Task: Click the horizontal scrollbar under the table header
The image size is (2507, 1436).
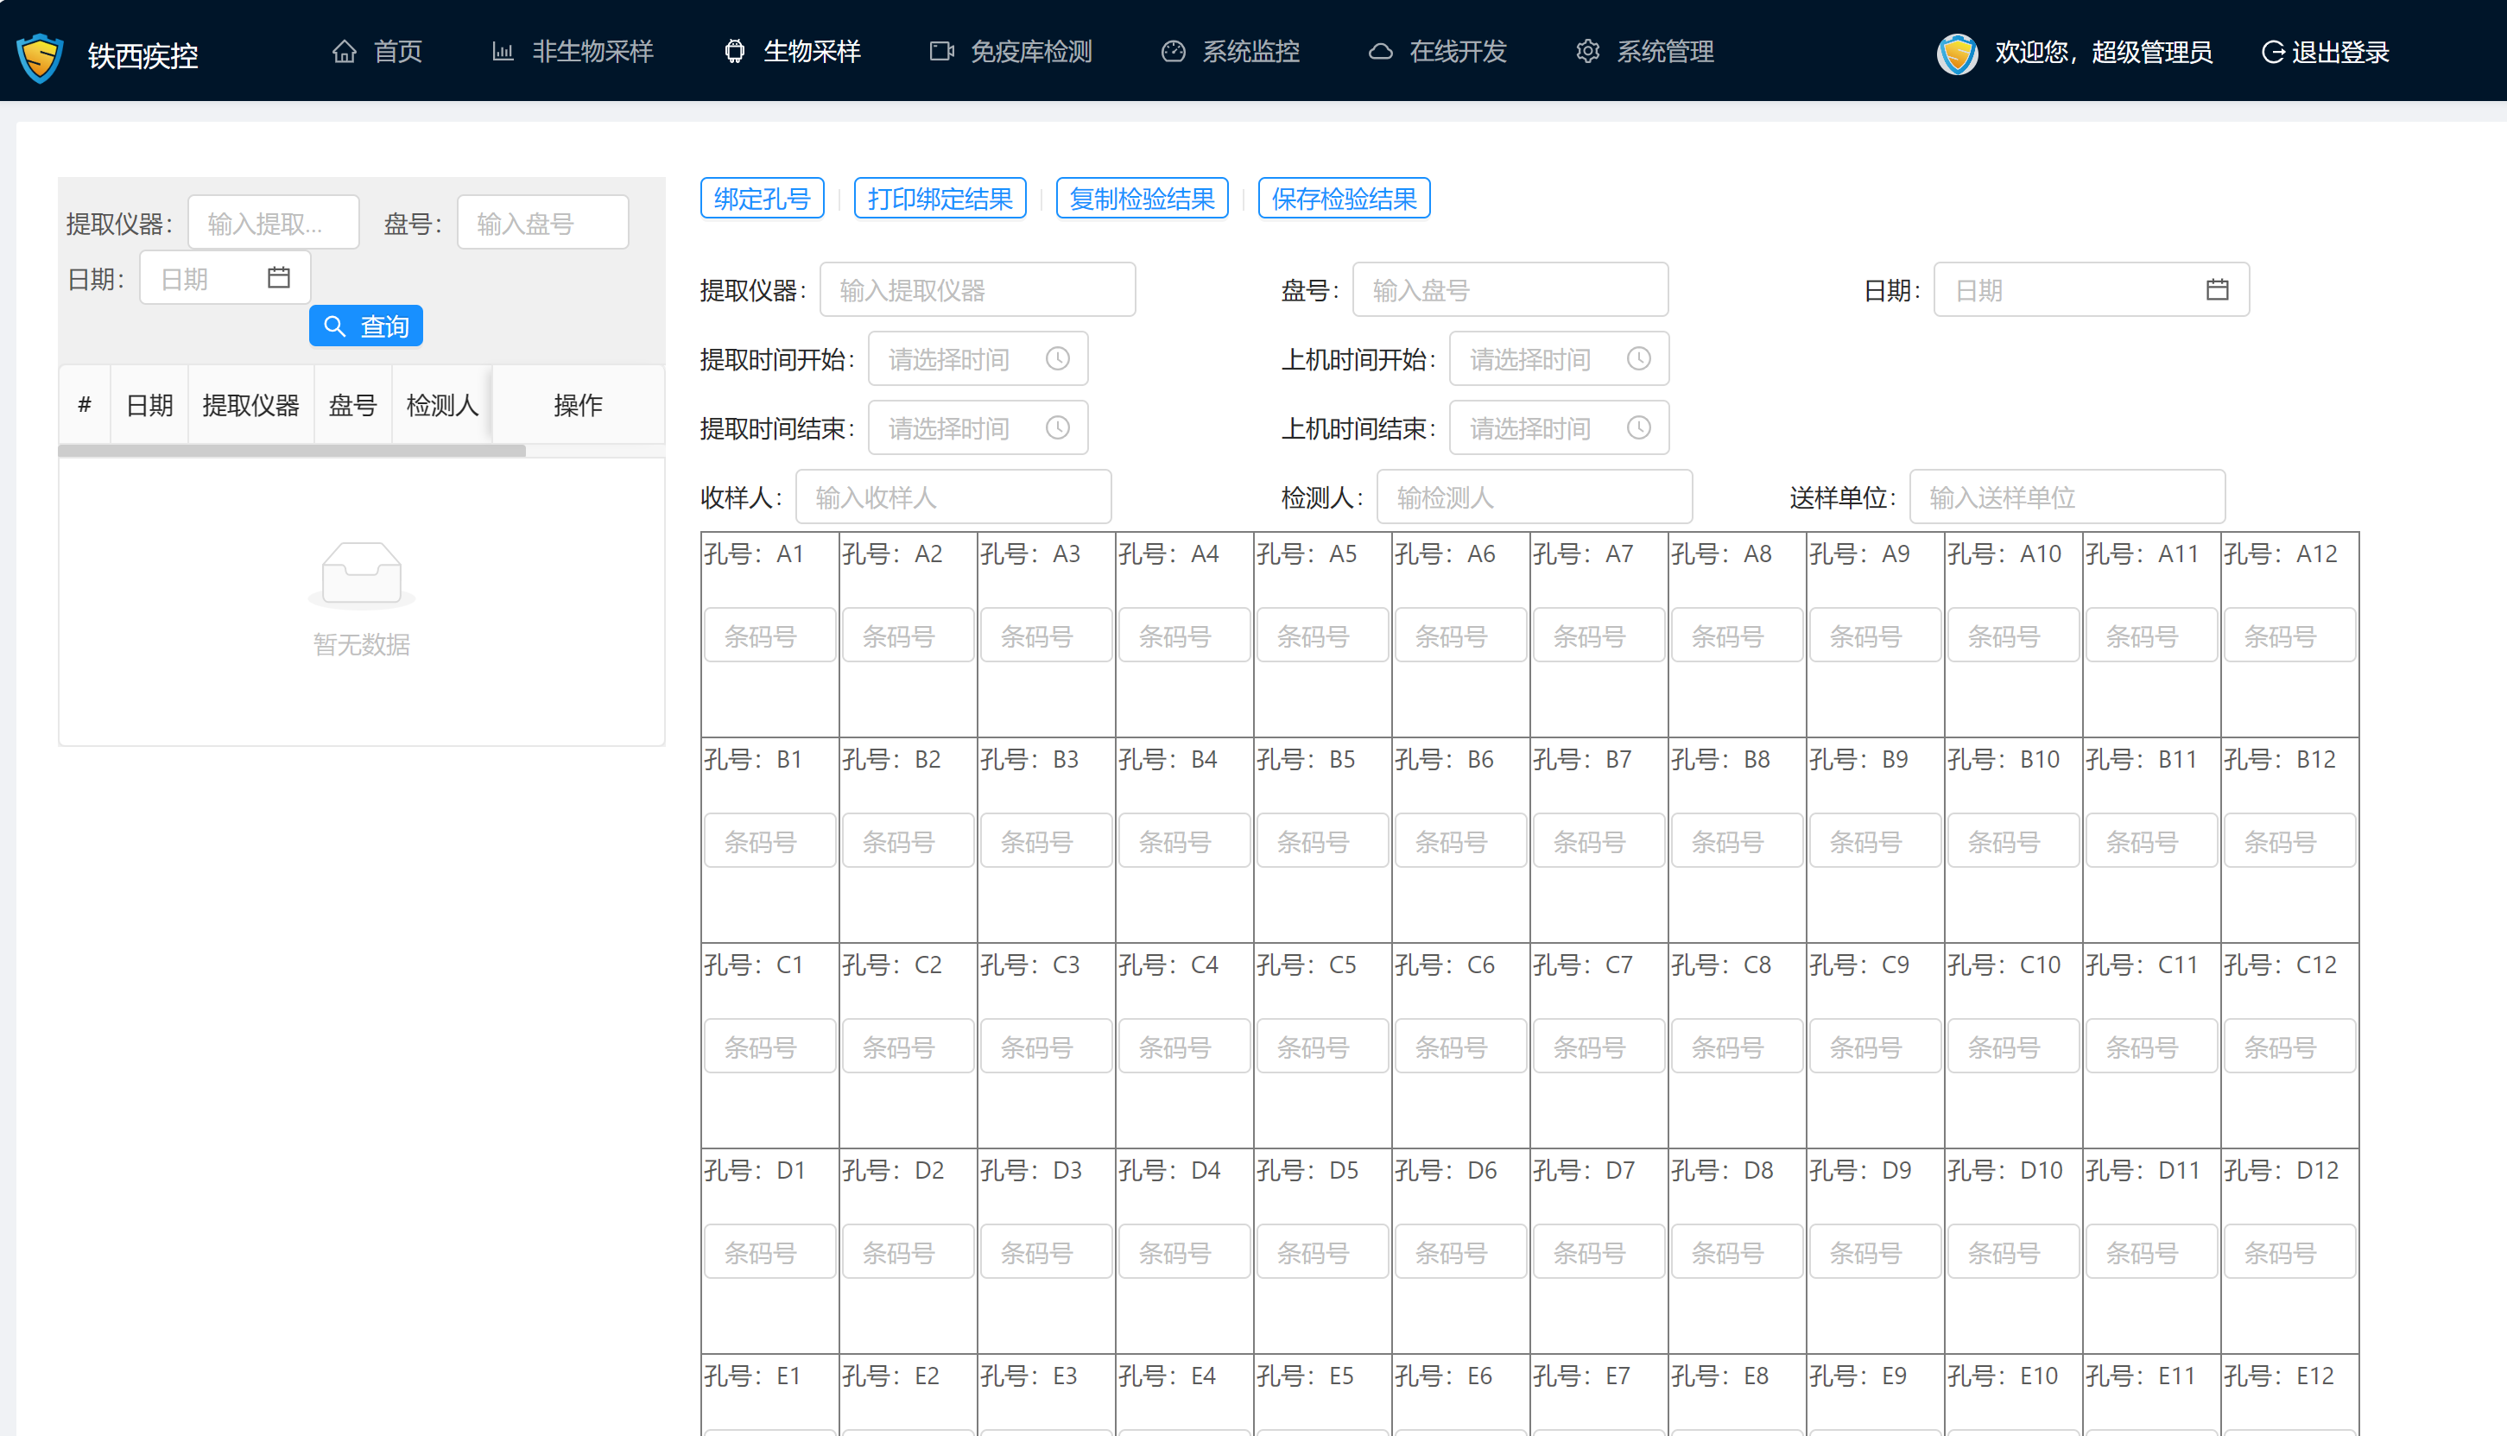Action: [292, 451]
